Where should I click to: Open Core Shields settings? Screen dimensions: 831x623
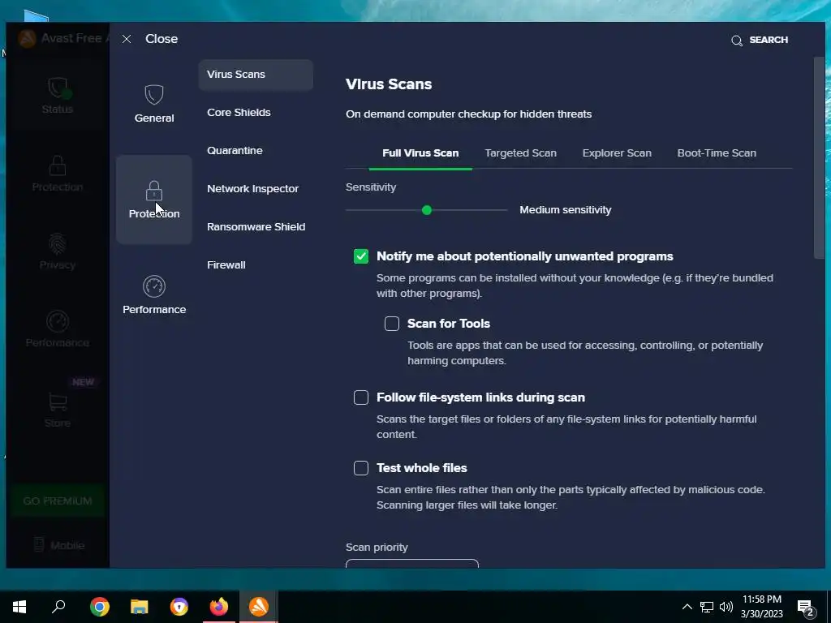coord(239,113)
